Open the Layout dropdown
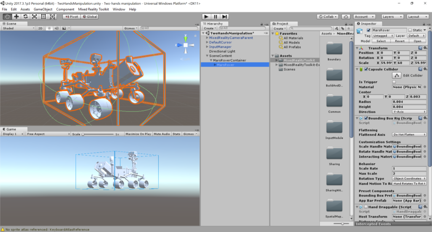This screenshot has width=432, height=232. (x=417, y=16)
